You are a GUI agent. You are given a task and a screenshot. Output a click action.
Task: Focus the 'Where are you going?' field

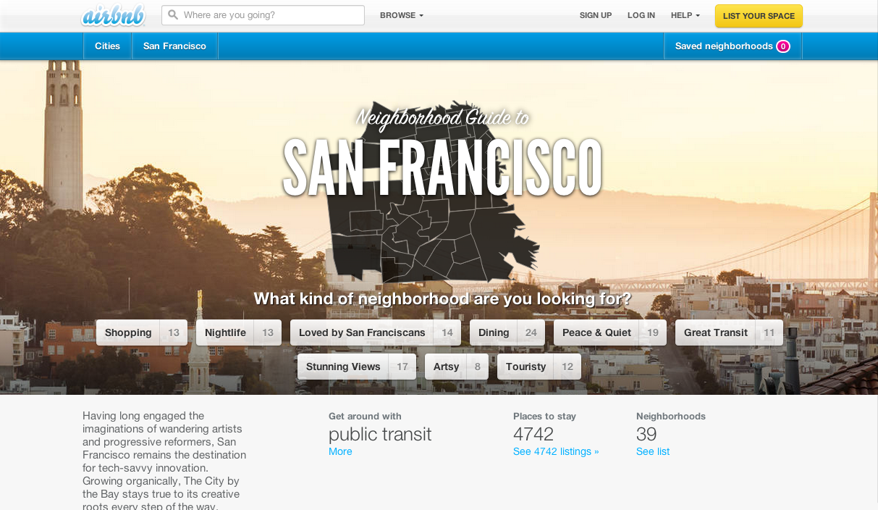click(263, 15)
